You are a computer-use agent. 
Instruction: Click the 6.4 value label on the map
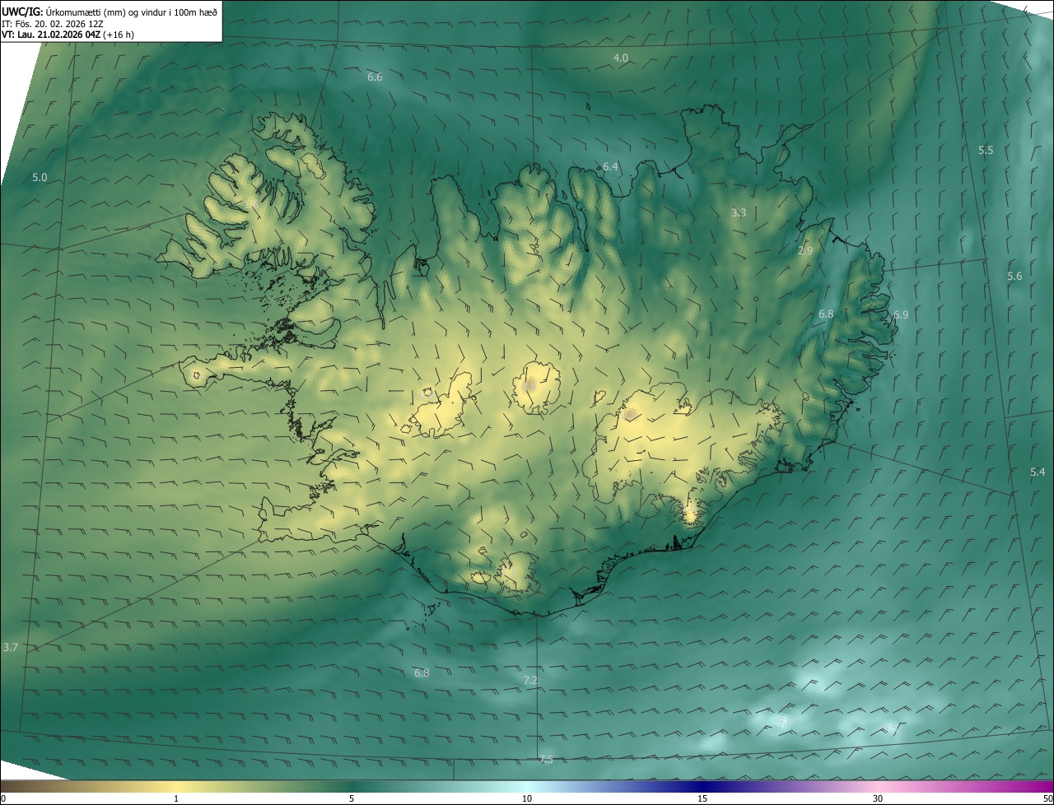[610, 166]
